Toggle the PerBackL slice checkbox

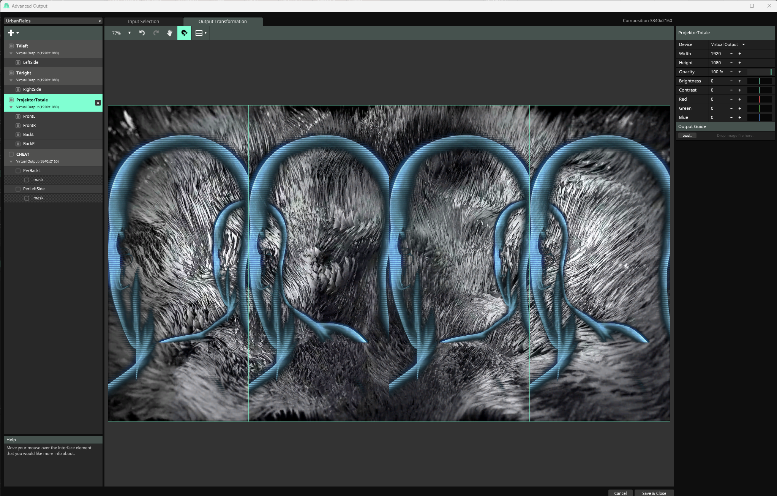point(18,171)
